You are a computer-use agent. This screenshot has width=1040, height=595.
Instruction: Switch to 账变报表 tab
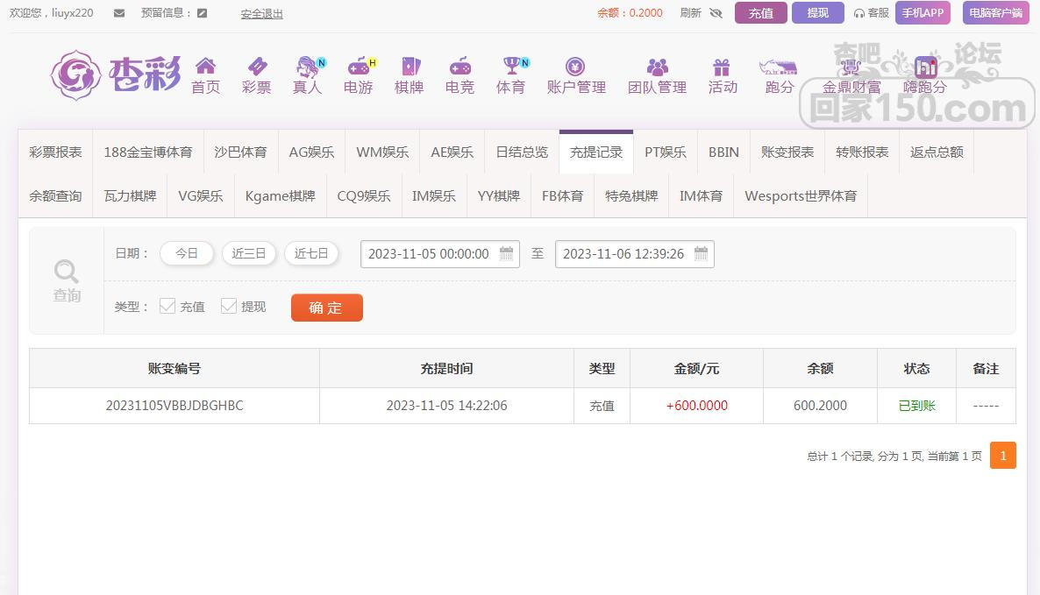pyautogui.click(x=787, y=152)
